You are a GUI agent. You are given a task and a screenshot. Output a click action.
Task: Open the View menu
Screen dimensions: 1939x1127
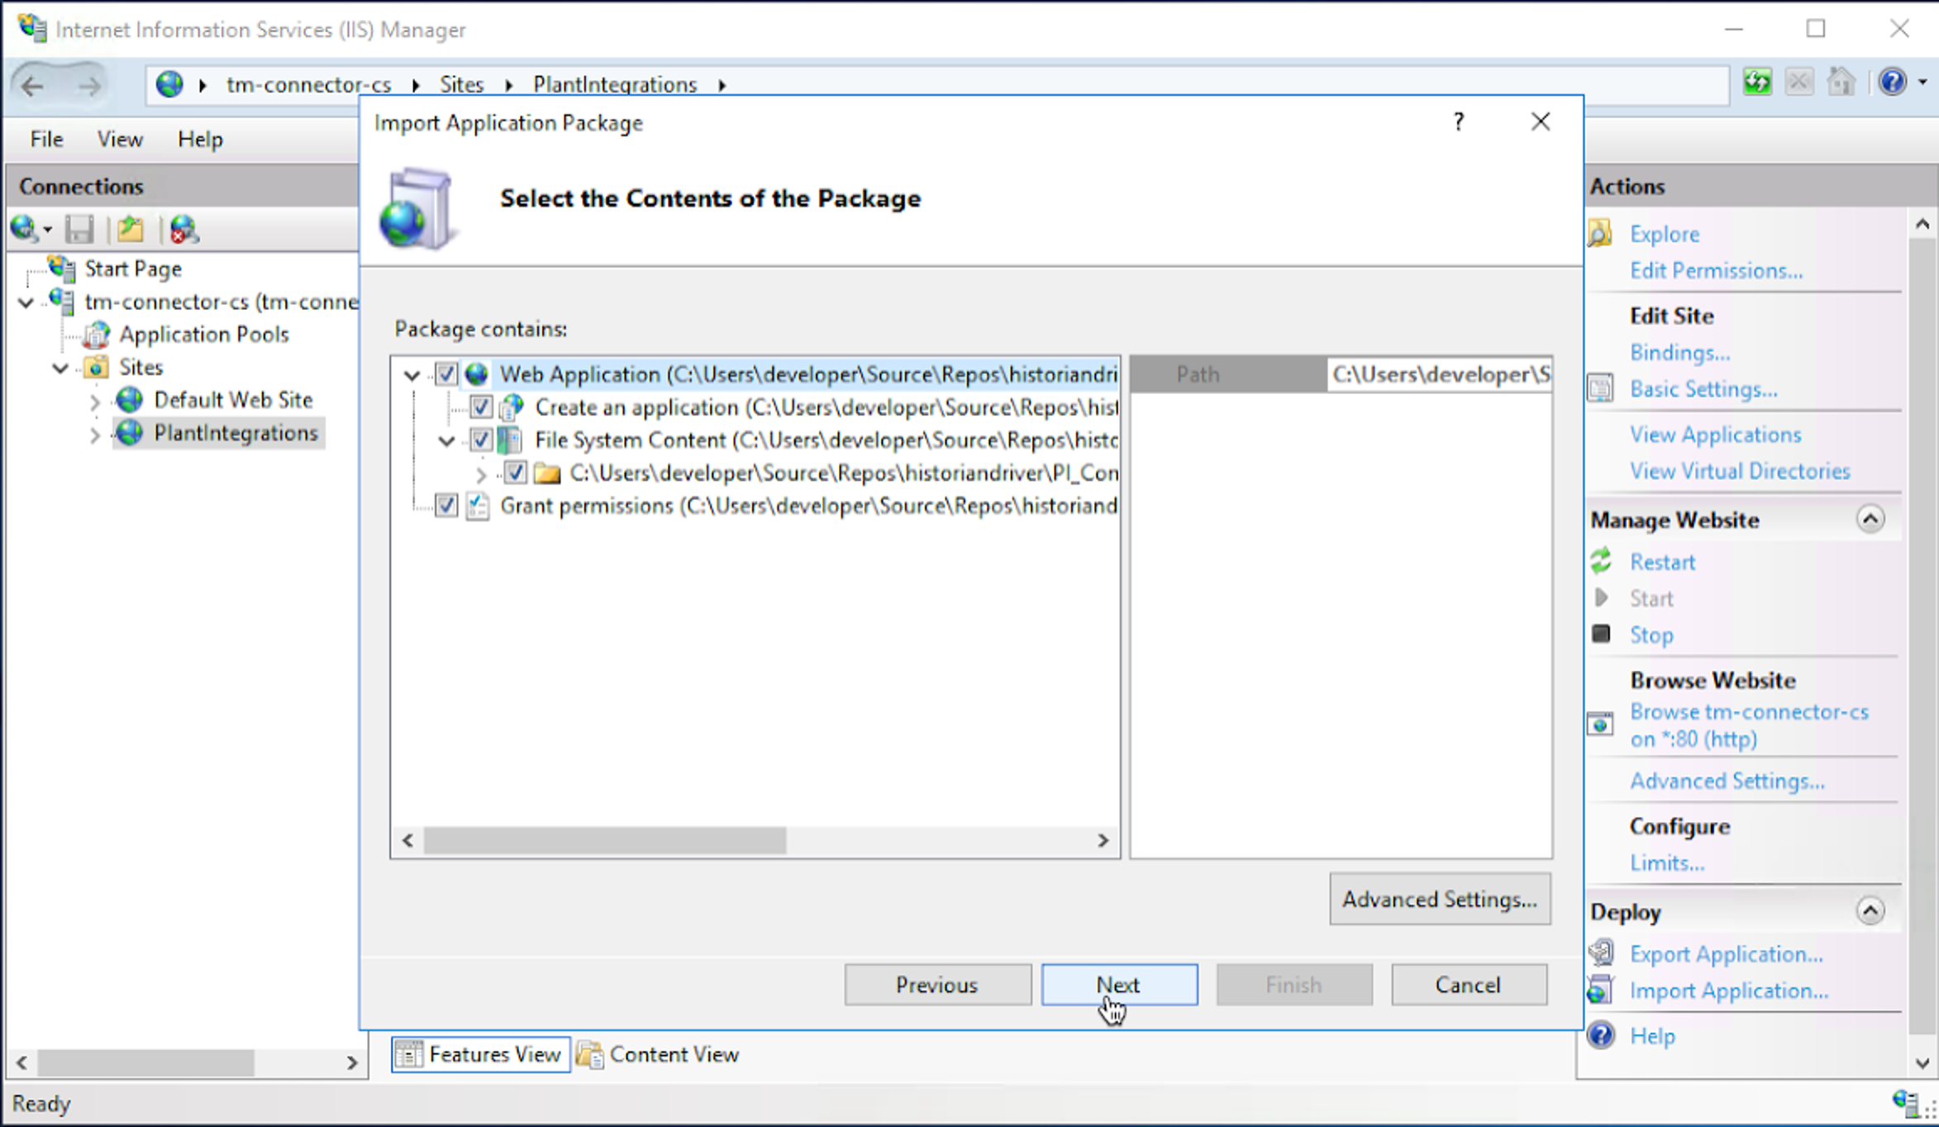click(120, 139)
